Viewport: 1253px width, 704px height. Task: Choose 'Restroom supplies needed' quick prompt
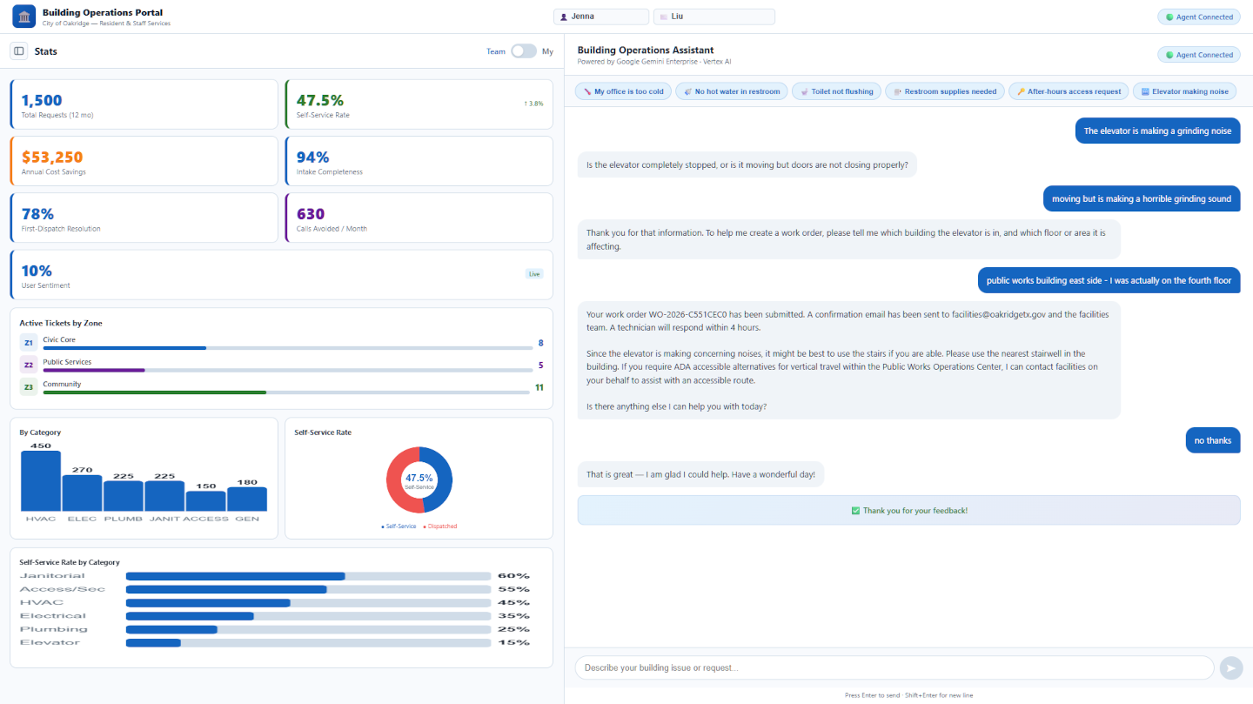944,91
